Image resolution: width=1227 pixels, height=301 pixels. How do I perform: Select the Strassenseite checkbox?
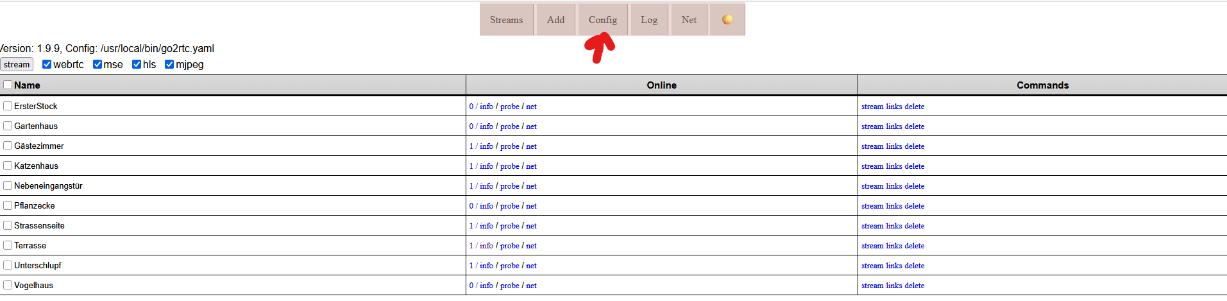8,225
